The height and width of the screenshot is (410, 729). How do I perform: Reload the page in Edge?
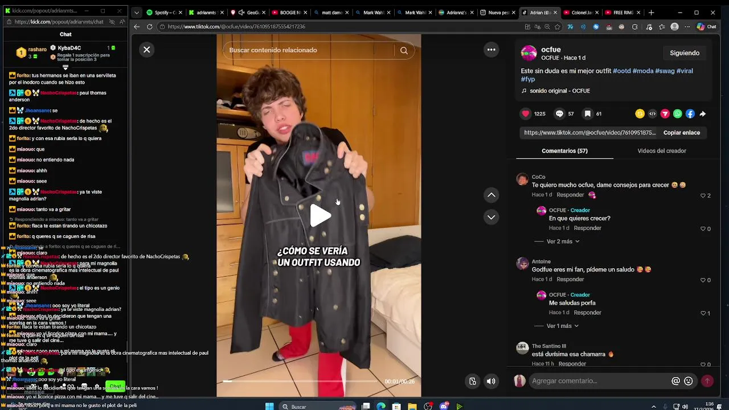point(149,27)
